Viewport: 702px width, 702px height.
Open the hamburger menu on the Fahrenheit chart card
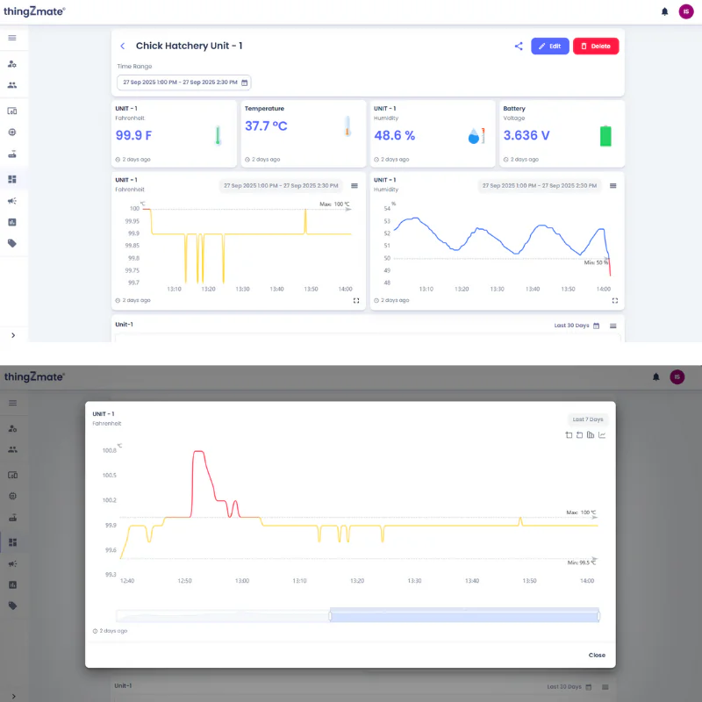(355, 185)
